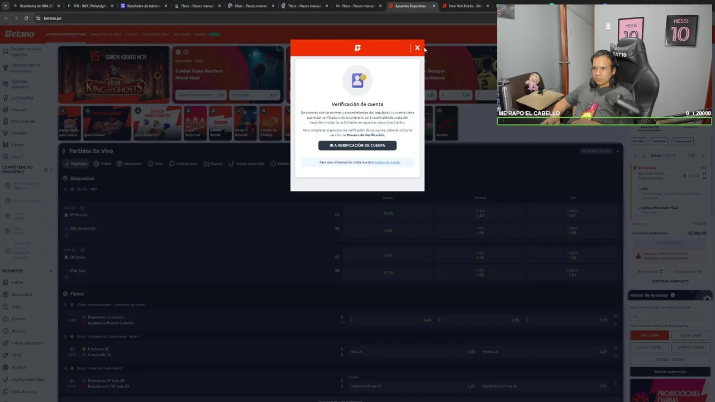715x402 pixels.
Task: Open the SA Spurs live match
Action: pyautogui.click(x=77, y=257)
